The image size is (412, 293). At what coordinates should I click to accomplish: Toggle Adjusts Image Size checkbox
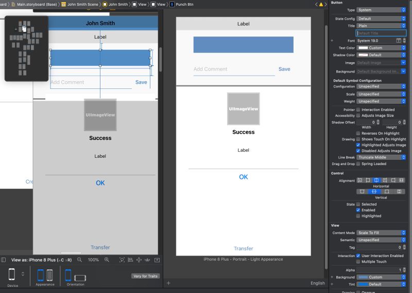[358, 116]
